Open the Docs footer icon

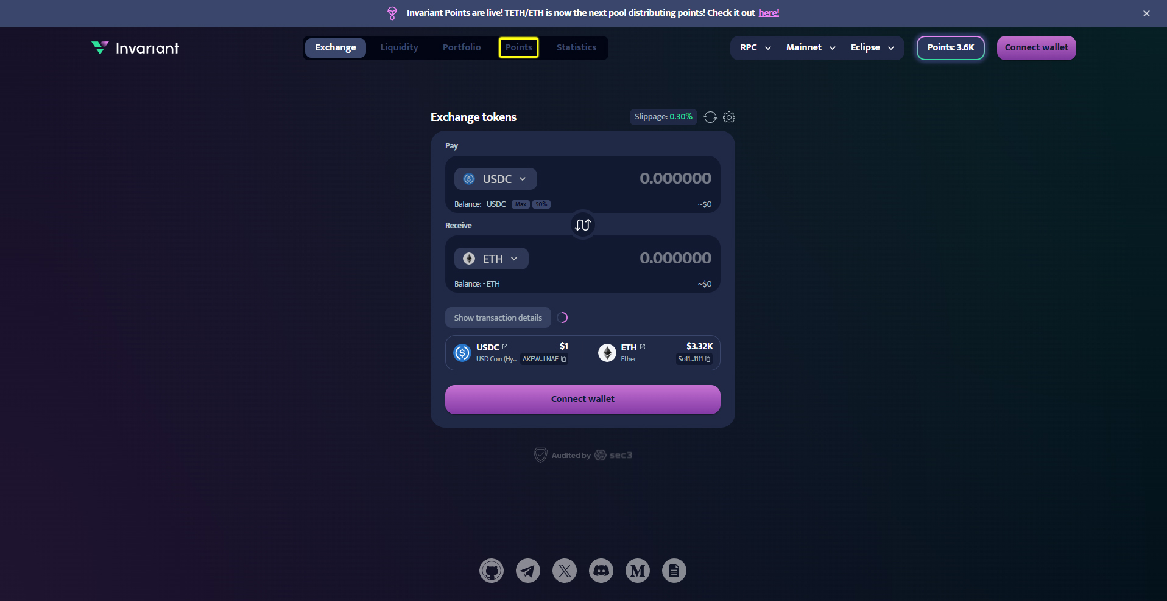click(674, 571)
